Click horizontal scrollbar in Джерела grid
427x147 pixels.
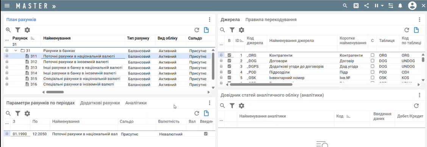pos(261,85)
